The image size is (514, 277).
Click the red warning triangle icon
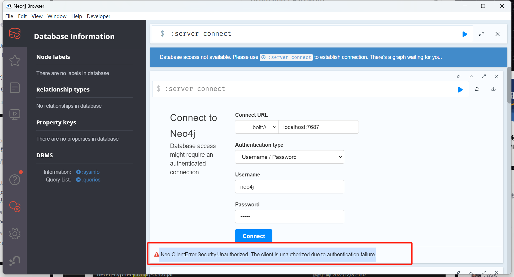157,254
